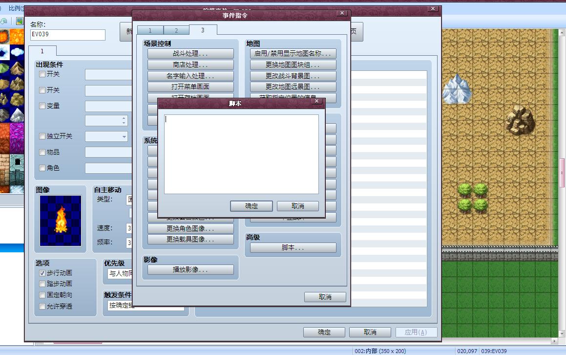The image size is (566, 355).
Task: Click the 打开菜单画面 command
Action: pyautogui.click(x=190, y=87)
